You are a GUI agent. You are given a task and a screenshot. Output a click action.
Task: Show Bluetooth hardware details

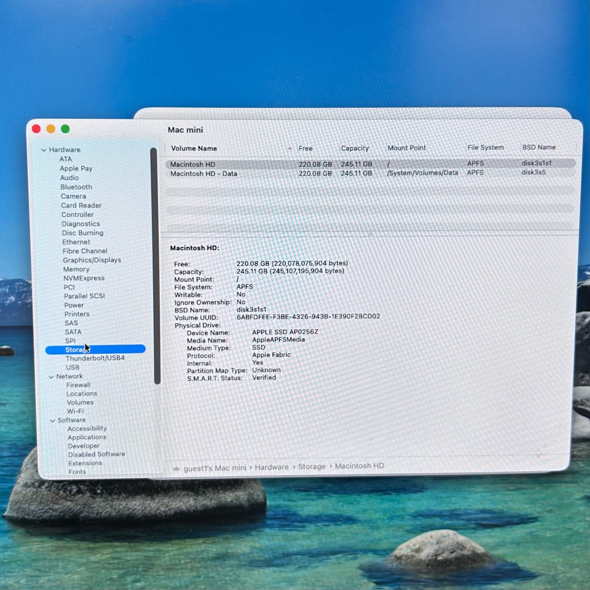76,187
